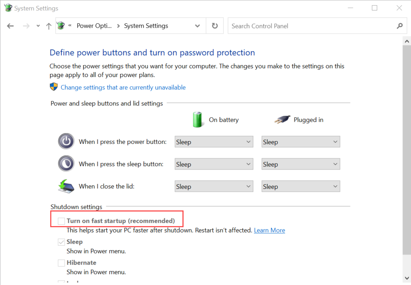
Task: Click the laptop lid icon
Action: pos(66,186)
